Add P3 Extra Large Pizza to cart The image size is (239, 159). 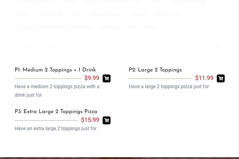[x=106, y=120]
